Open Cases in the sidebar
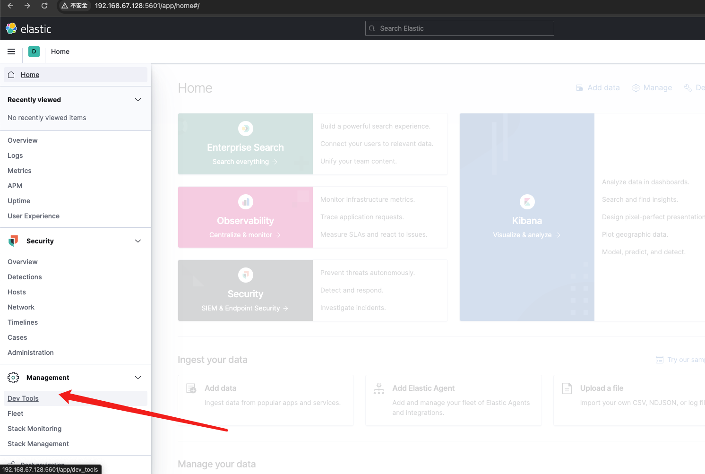This screenshot has height=474, width=705. 17,337
